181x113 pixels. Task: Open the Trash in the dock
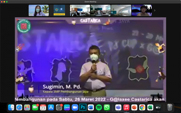[170, 107]
